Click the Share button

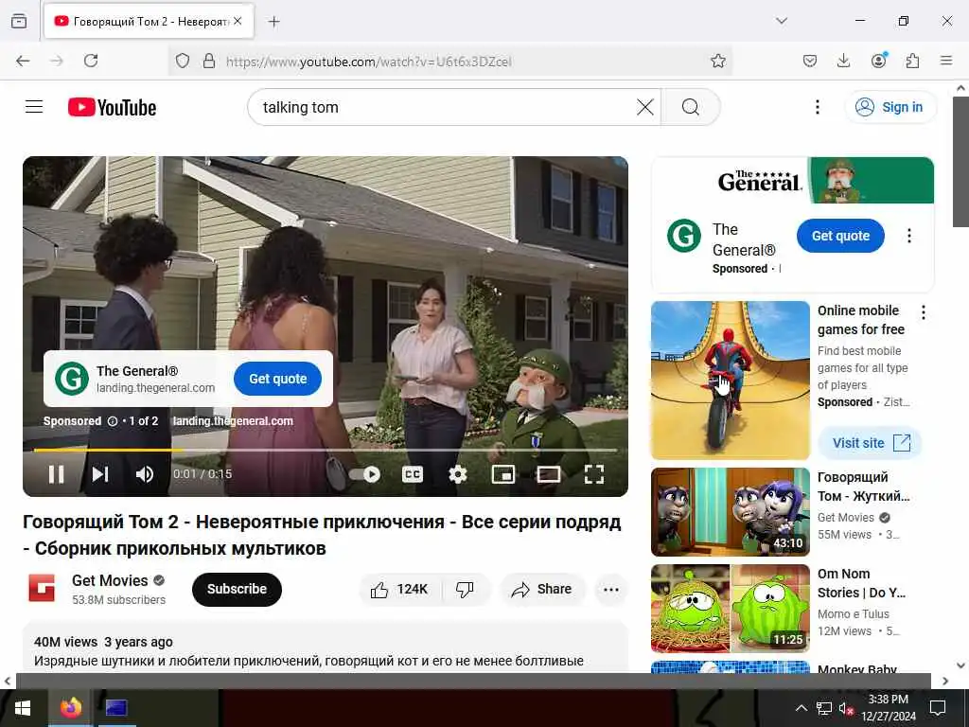(541, 589)
